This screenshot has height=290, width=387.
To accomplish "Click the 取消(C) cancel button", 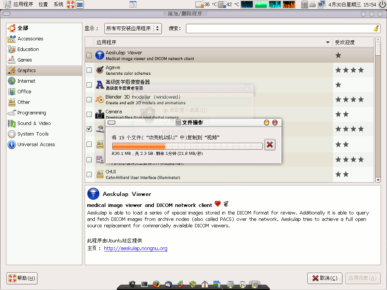I will click(x=325, y=278).
